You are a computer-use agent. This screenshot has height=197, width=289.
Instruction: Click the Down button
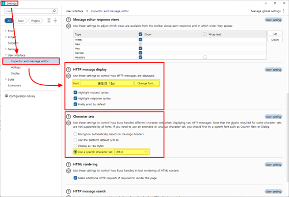[x=275, y=40]
